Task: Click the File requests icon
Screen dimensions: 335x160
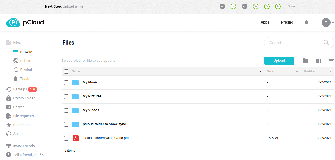Action: tap(9, 116)
